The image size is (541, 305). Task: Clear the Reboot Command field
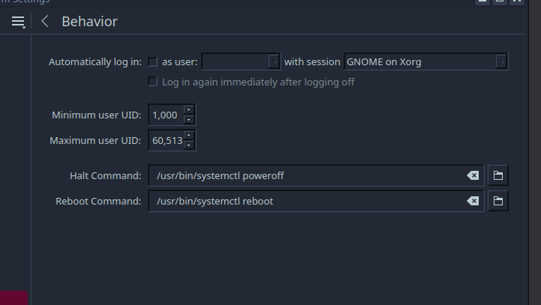coord(473,201)
